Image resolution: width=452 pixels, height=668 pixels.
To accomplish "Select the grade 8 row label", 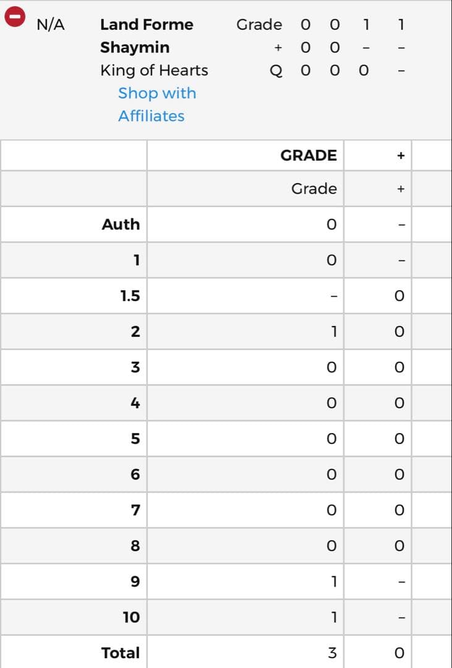I will [x=135, y=546].
